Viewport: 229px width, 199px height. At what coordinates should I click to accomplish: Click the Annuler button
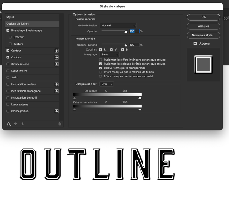203,26
